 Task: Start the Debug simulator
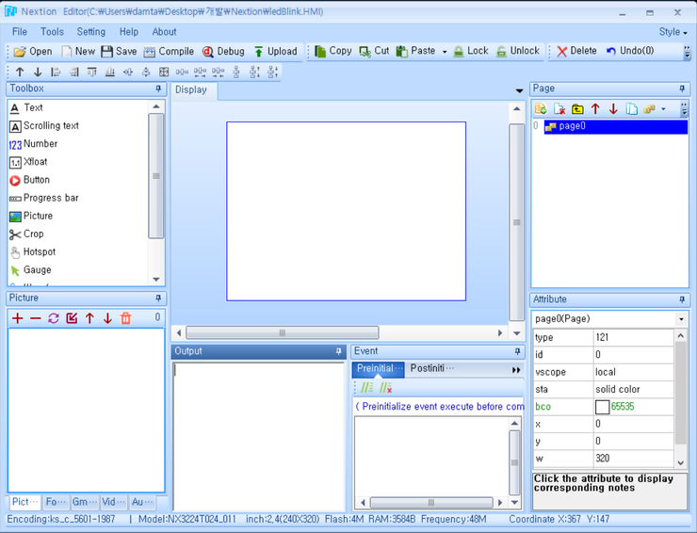pos(223,52)
